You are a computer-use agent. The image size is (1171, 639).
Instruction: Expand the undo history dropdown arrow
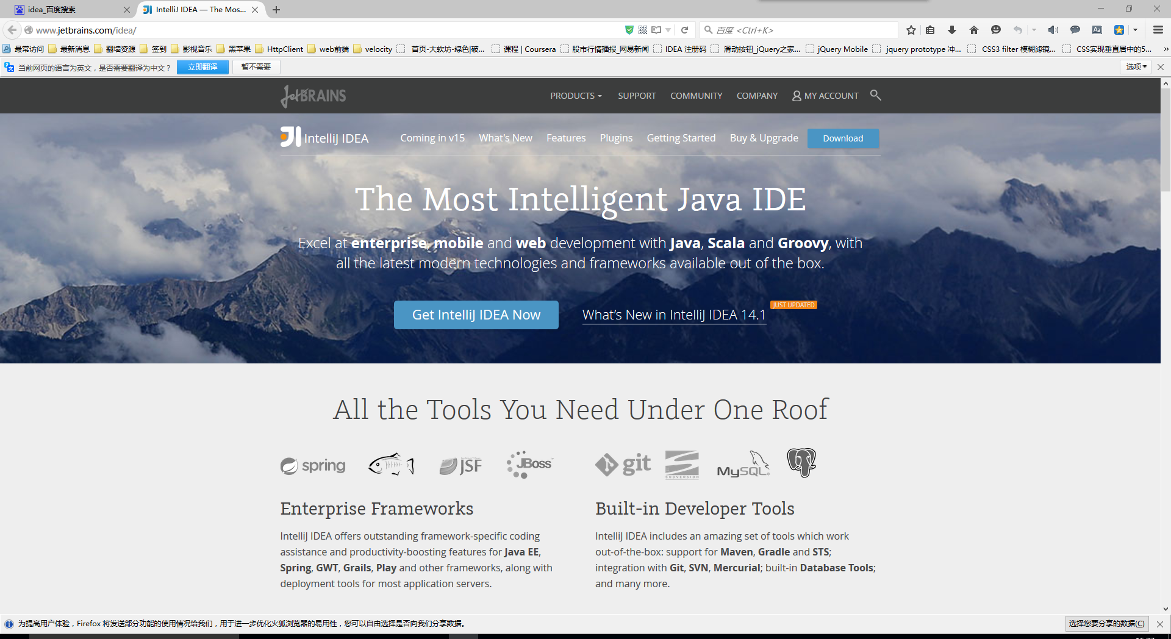pos(1034,30)
